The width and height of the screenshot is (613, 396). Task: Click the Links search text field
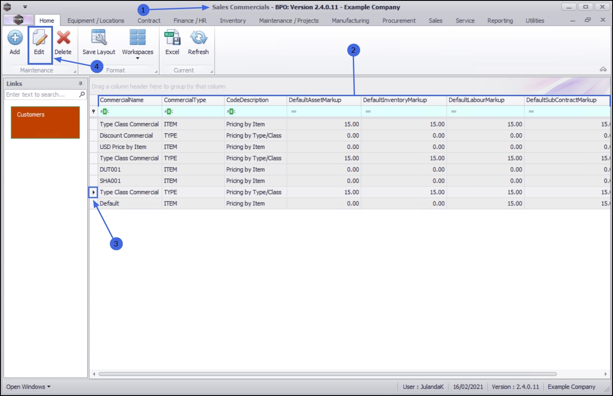click(41, 94)
